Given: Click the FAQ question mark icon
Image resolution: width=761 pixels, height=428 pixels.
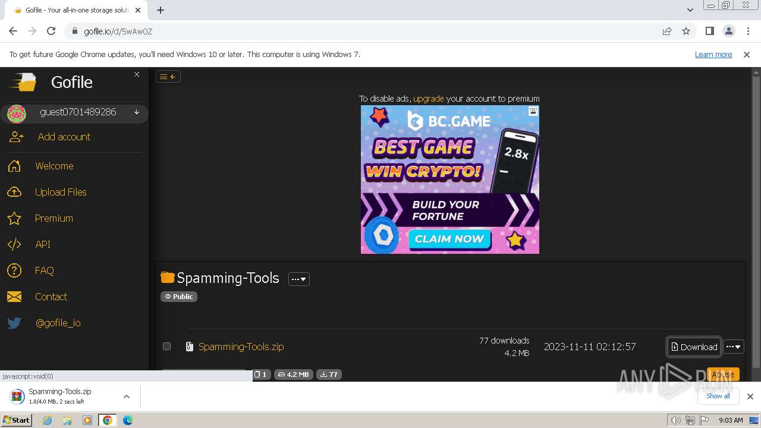Looking at the screenshot, I should pos(14,270).
